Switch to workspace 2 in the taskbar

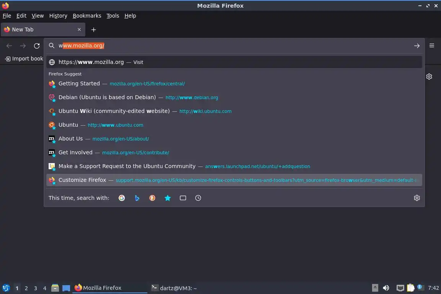click(x=26, y=288)
